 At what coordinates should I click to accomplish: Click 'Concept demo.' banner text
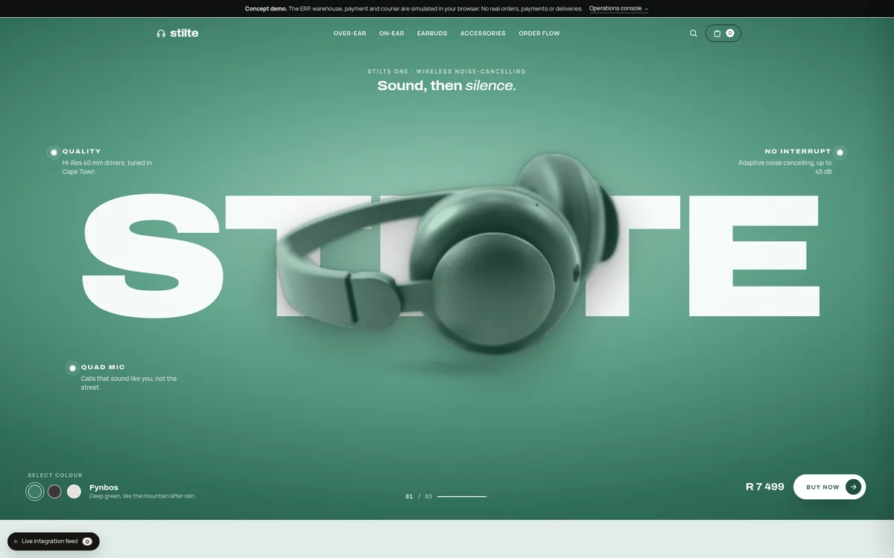click(266, 9)
